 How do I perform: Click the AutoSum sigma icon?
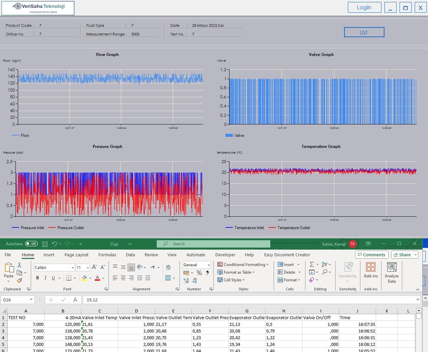tap(312, 265)
